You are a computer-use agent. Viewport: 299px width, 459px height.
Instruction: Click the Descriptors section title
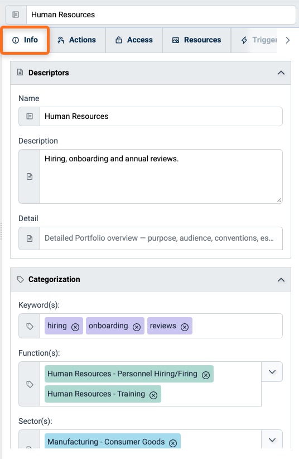click(x=49, y=73)
